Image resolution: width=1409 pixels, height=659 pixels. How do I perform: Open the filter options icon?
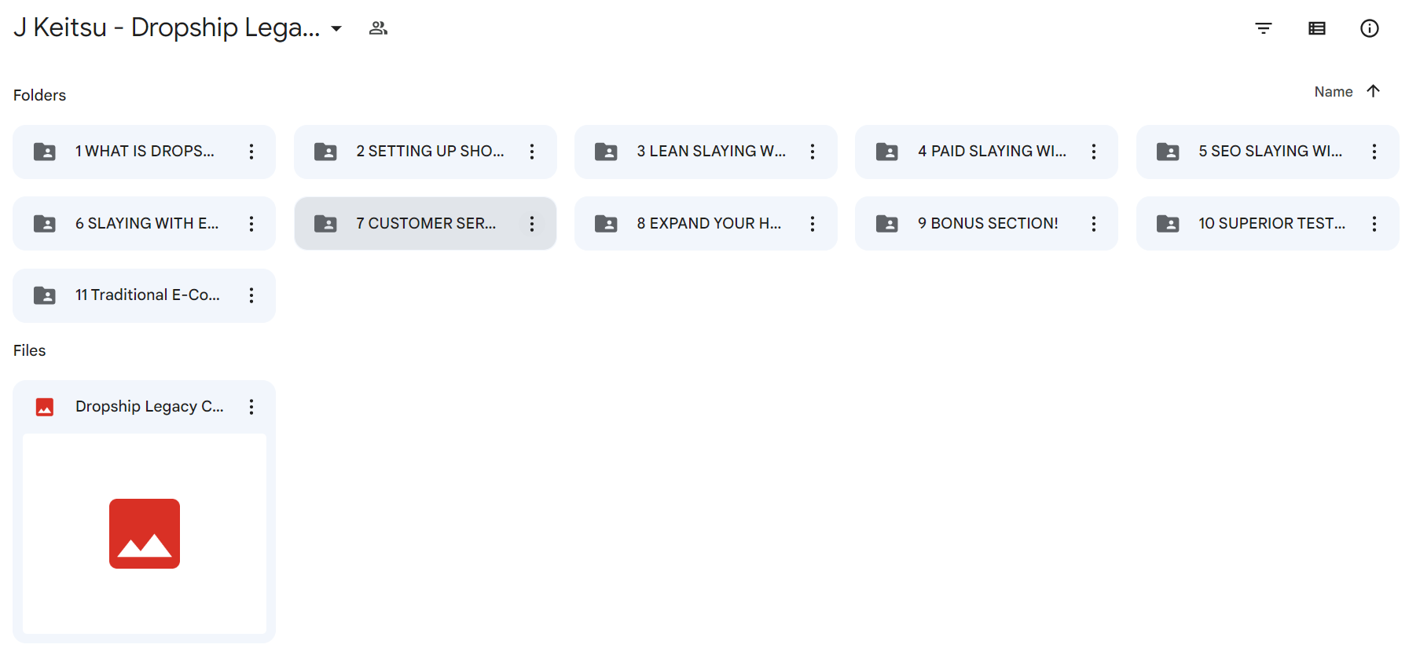point(1263,28)
